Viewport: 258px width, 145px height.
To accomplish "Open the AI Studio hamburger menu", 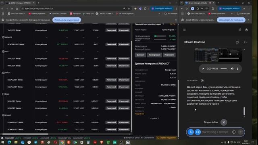I will click(184, 30).
